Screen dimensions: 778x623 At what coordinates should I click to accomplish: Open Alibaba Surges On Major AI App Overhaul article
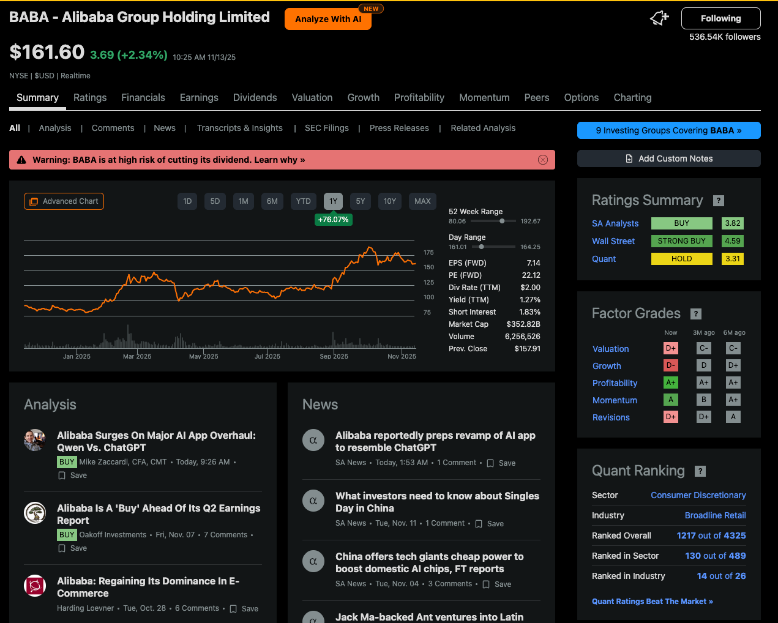(157, 441)
